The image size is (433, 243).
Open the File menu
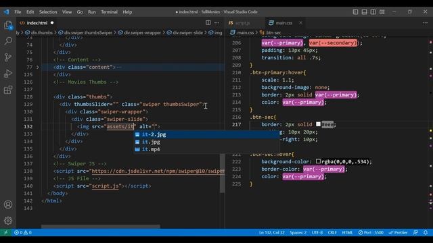tap(18, 12)
